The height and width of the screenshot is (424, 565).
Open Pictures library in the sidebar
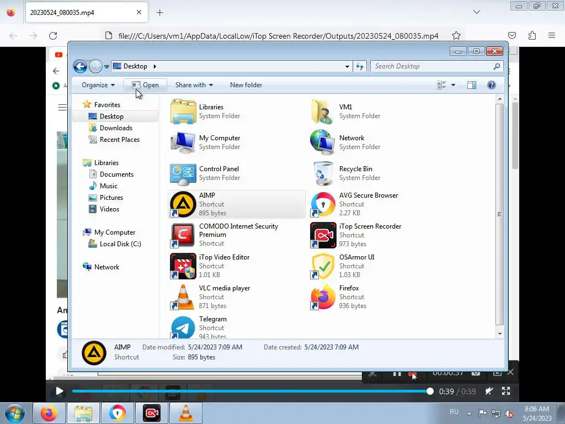pos(111,198)
